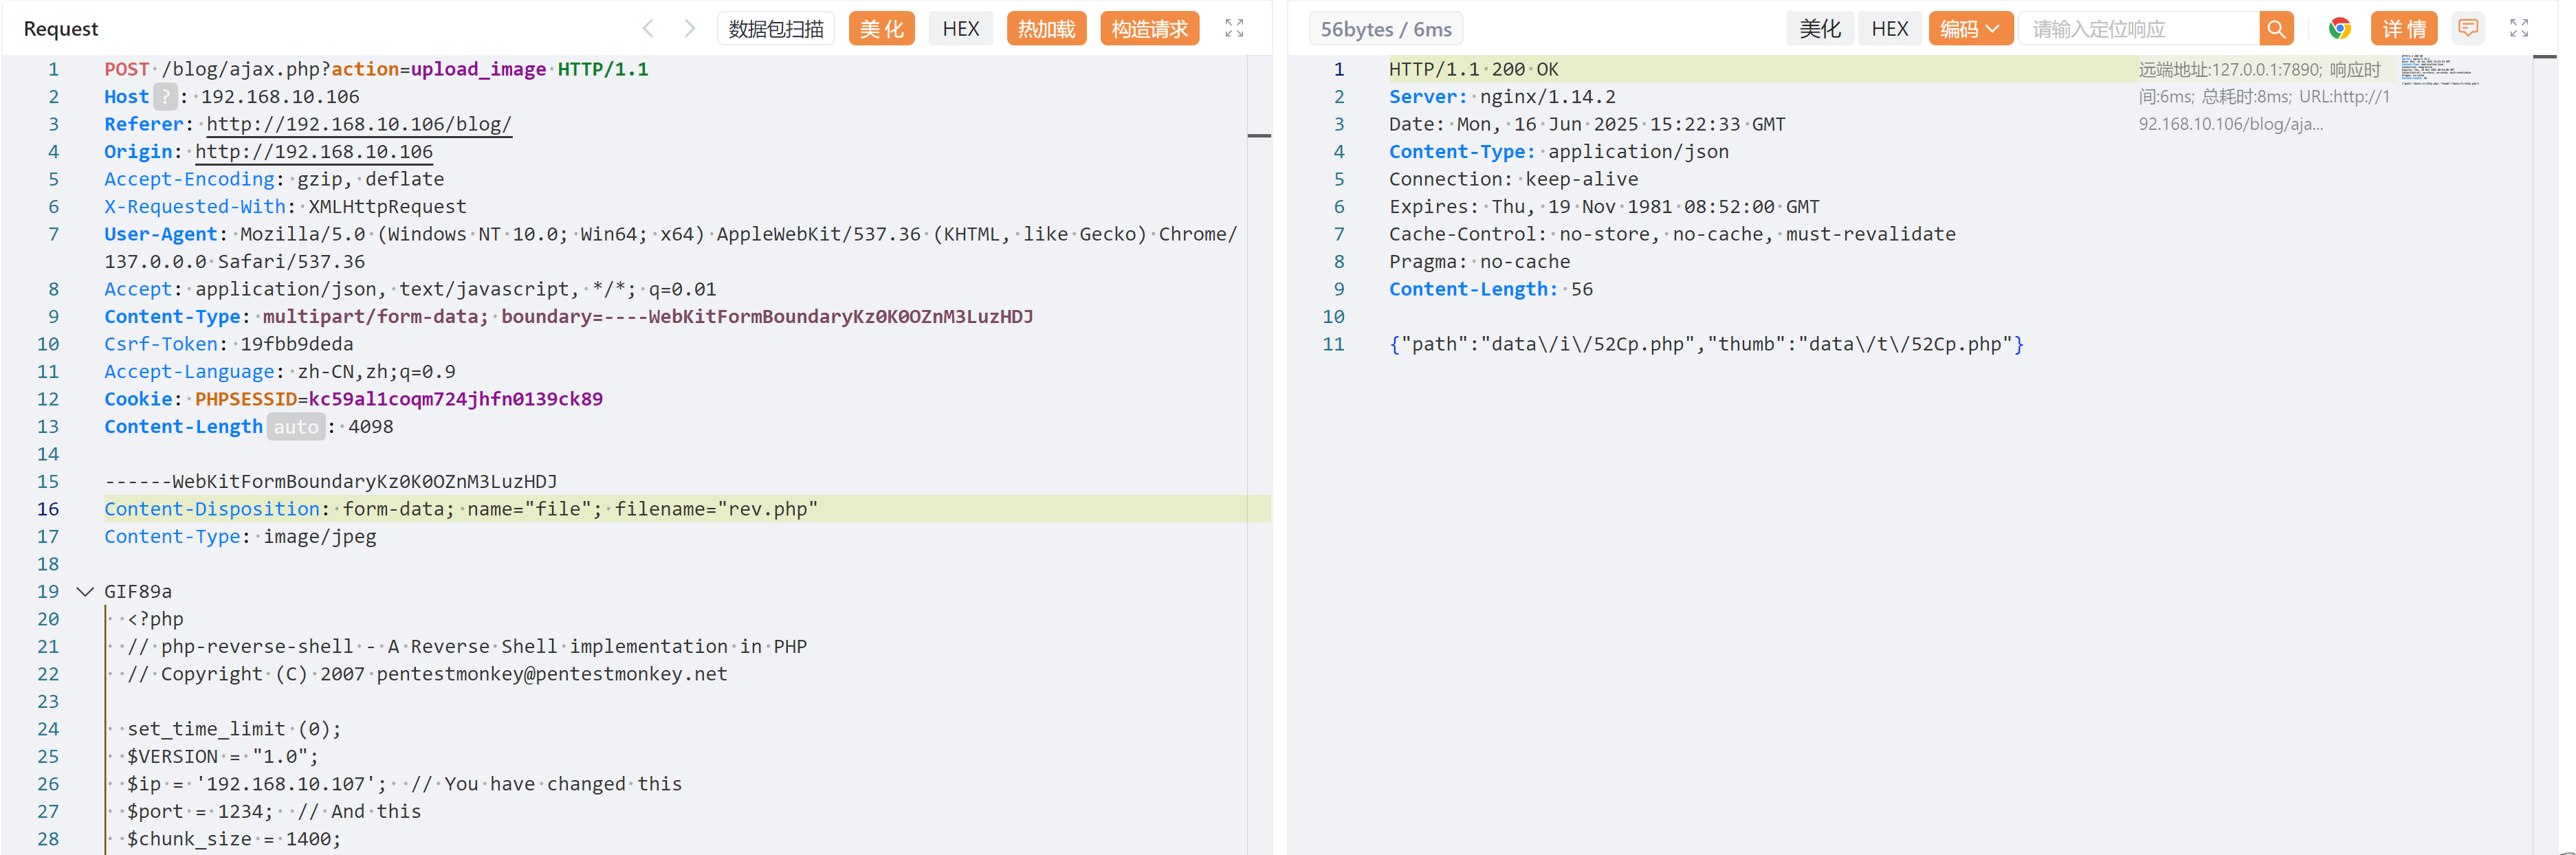Click the 56bytes / 6ms response stats
Image resolution: width=2576 pixels, height=855 pixels.
pyautogui.click(x=1385, y=29)
